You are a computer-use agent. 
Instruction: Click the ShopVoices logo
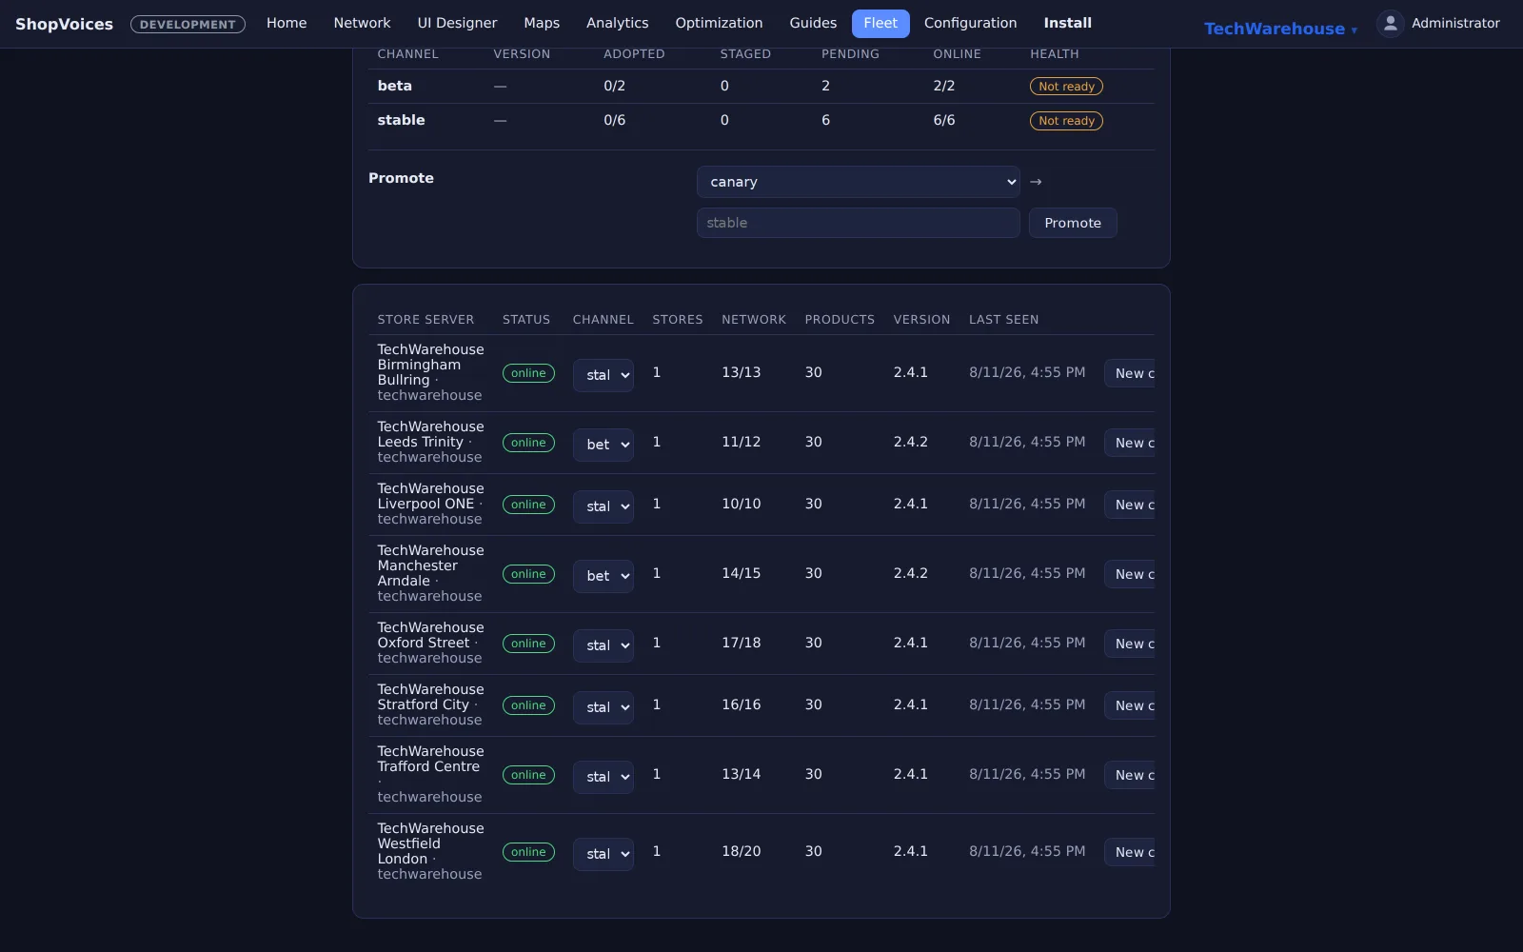click(x=64, y=24)
